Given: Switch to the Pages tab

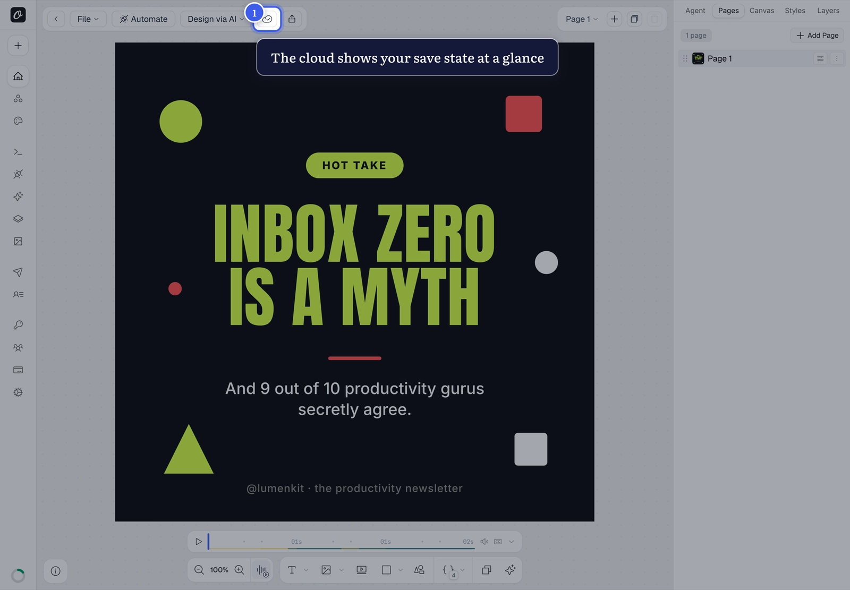Looking at the screenshot, I should click(x=728, y=11).
